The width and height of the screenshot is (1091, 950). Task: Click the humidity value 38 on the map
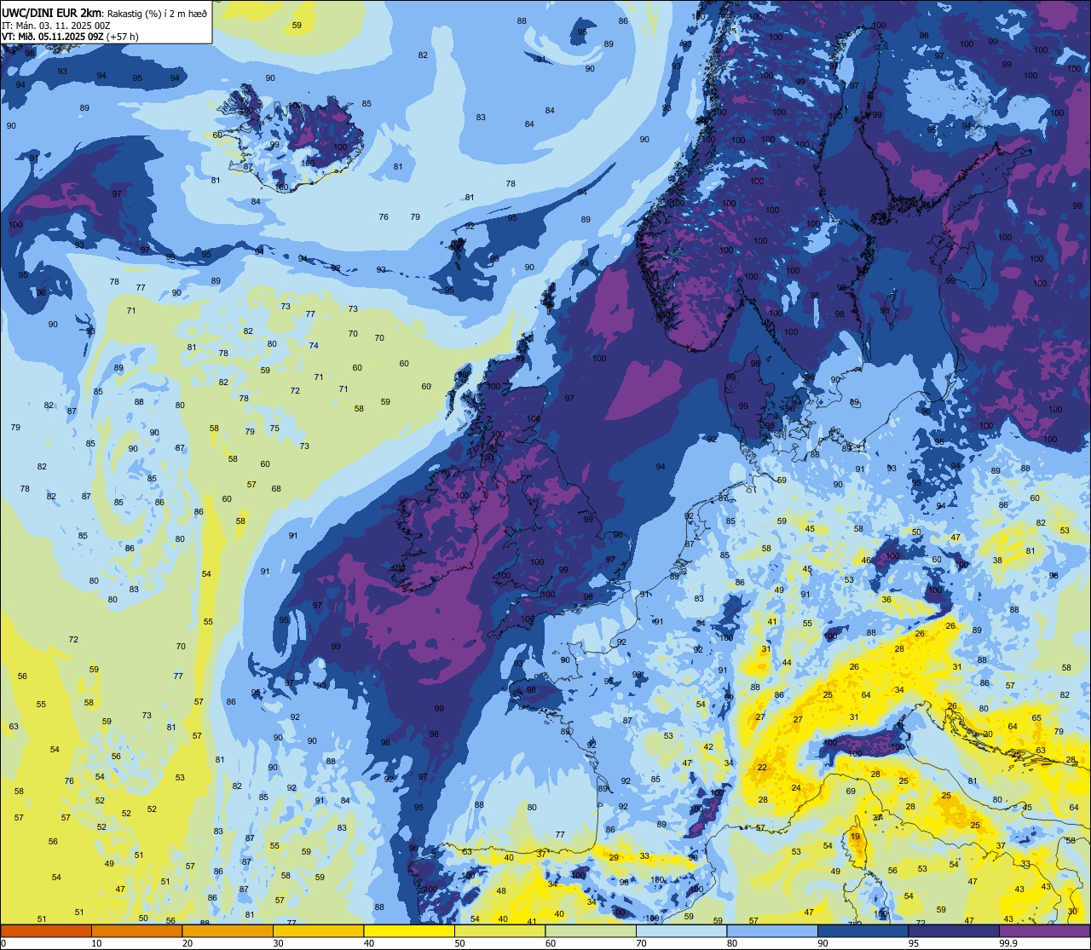pyautogui.click(x=997, y=561)
